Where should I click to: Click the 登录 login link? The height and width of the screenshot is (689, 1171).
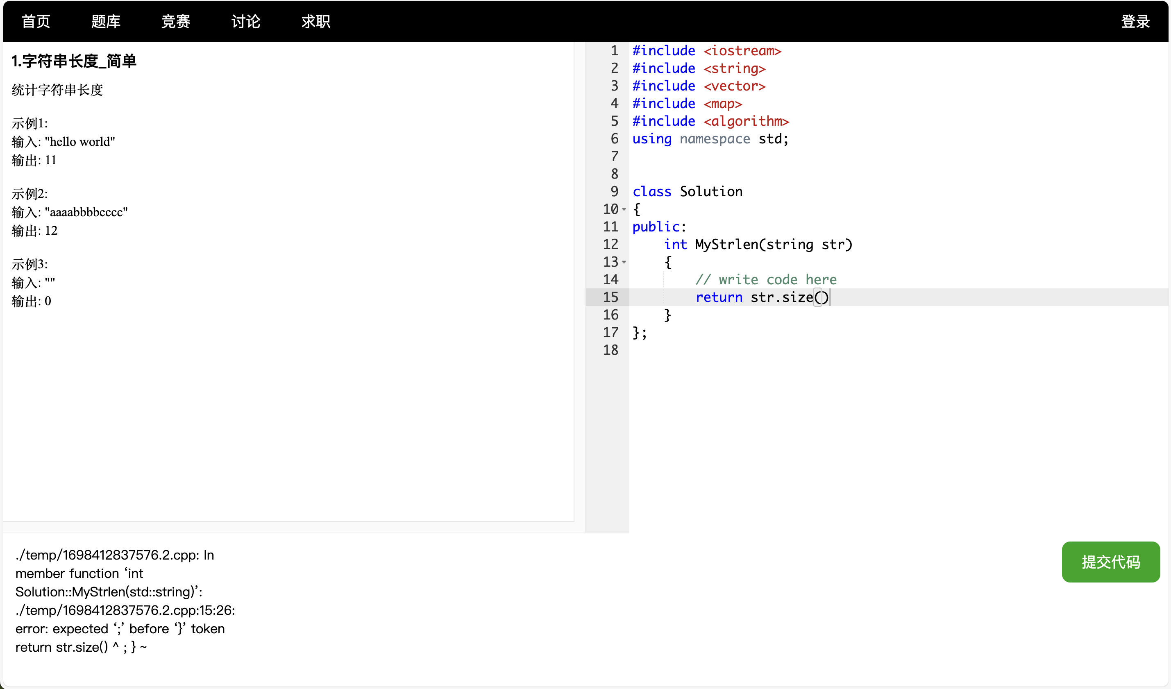click(1135, 21)
